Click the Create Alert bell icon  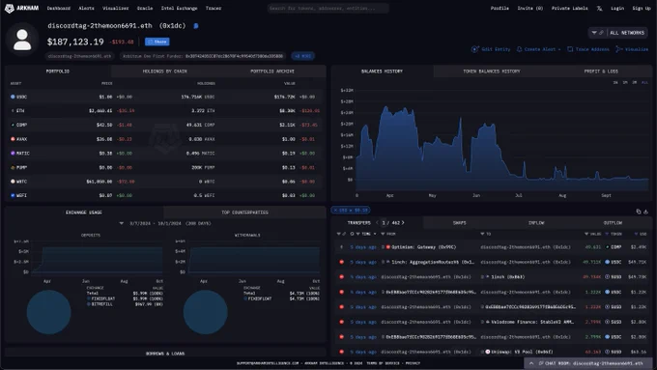(519, 49)
